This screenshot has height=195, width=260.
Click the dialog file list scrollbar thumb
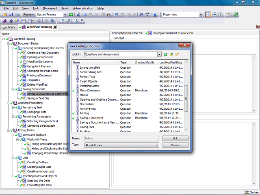(186, 98)
